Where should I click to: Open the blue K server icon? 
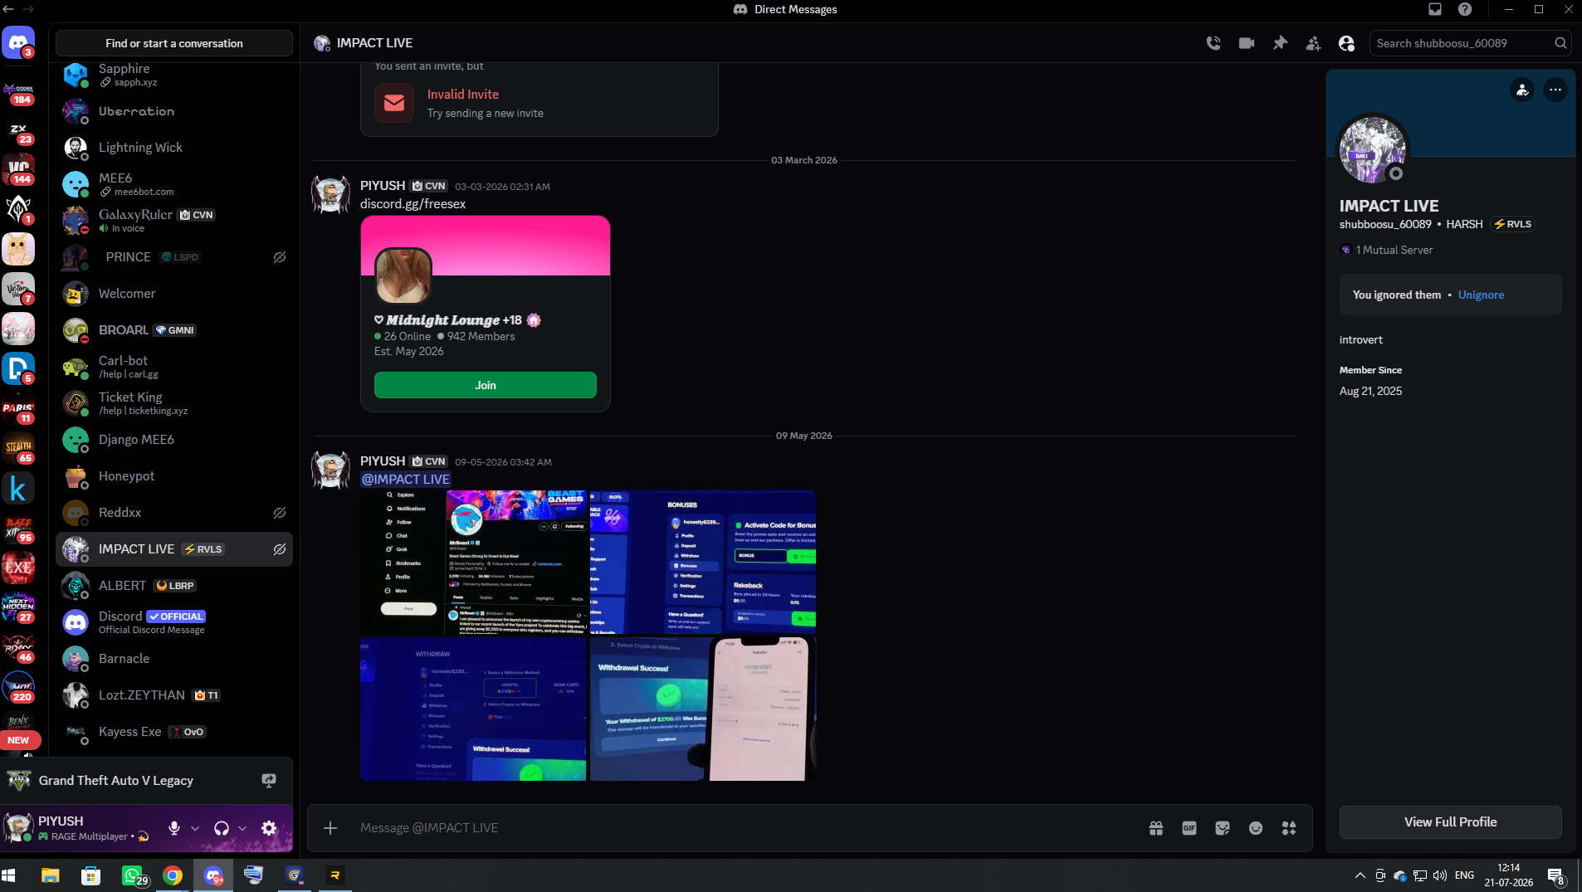point(18,489)
